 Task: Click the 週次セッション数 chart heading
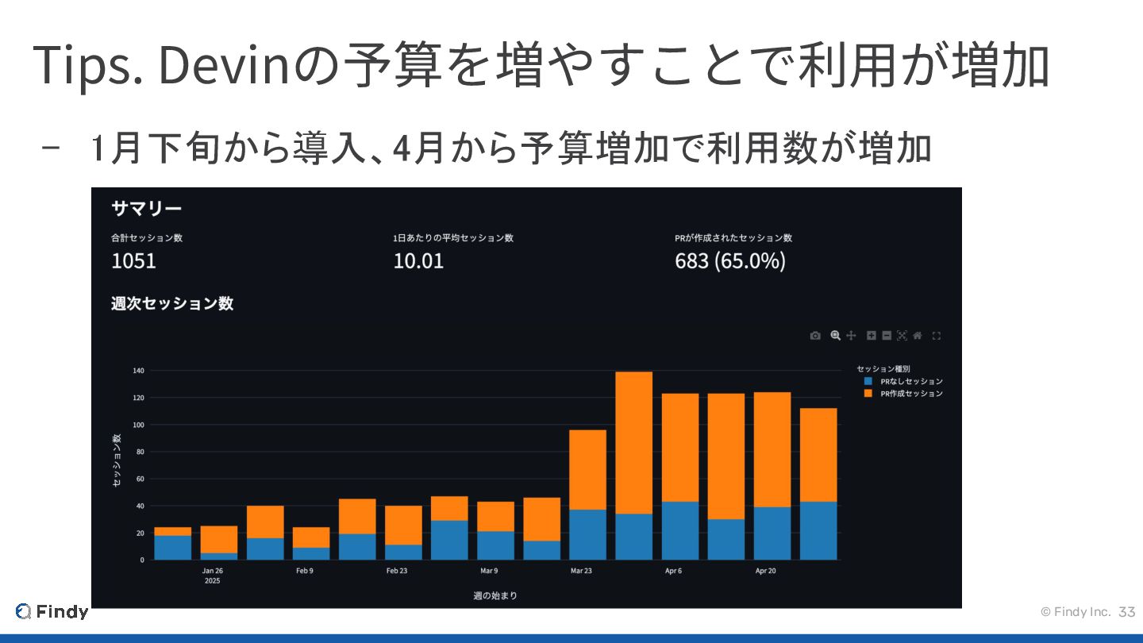pos(172,303)
